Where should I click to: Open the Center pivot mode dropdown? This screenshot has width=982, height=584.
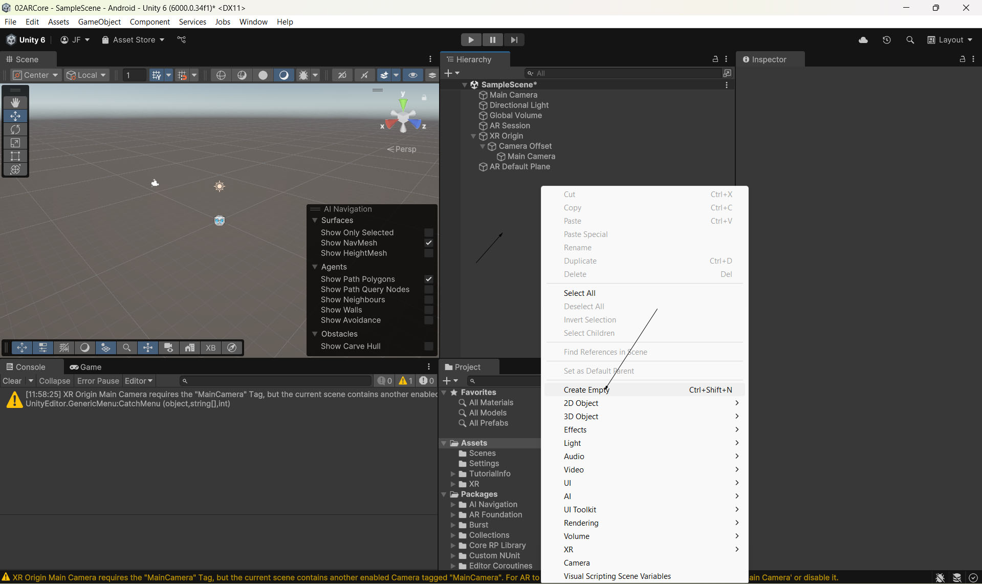pos(36,75)
